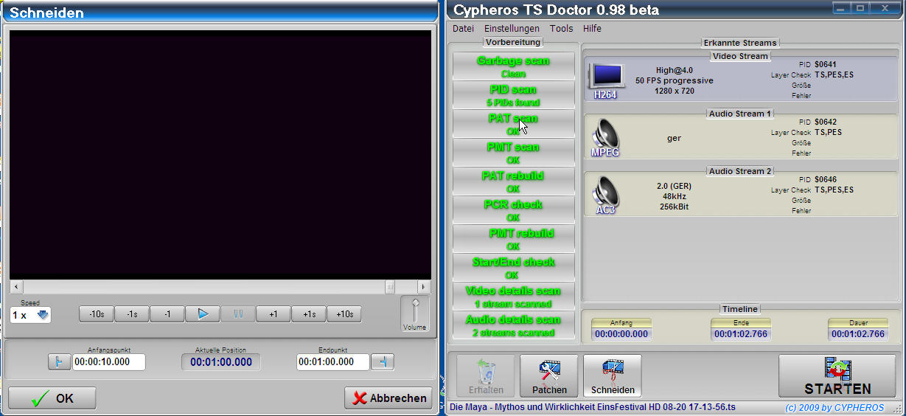Jump forward 10 seconds with +10s
Screen dimensions: 906x416
344,314
